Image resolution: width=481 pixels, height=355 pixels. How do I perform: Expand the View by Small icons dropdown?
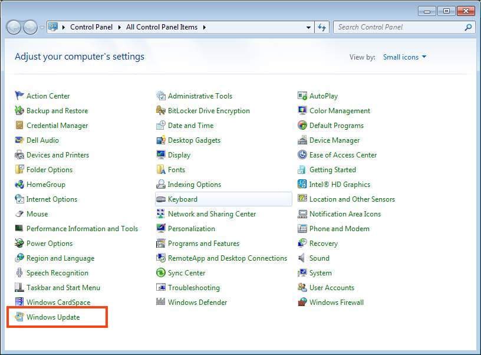pos(404,57)
